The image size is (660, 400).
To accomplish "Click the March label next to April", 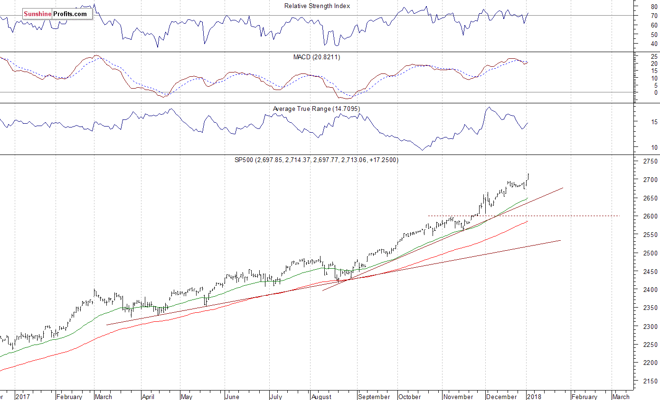I will click(x=104, y=397).
